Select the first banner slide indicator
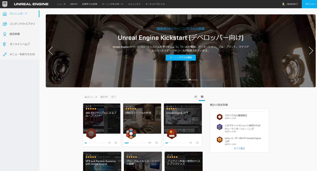The width and height of the screenshot is (317, 171). [153, 80]
